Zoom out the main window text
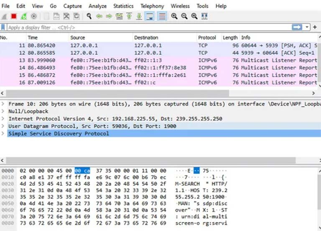This screenshot has height=231, width=321. tap(184, 16)
